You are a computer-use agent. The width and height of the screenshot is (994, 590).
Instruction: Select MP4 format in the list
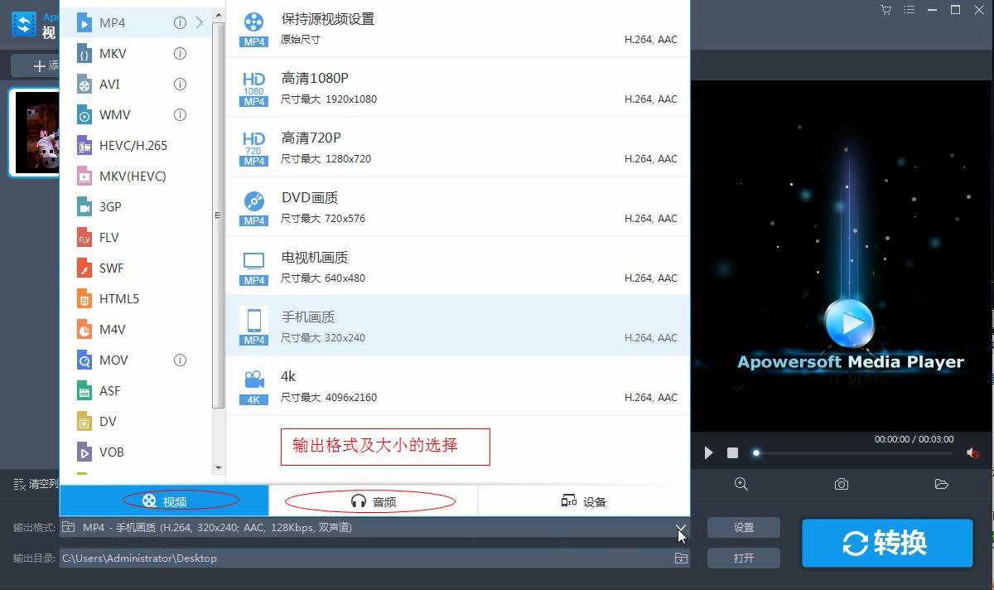[136, 22]
